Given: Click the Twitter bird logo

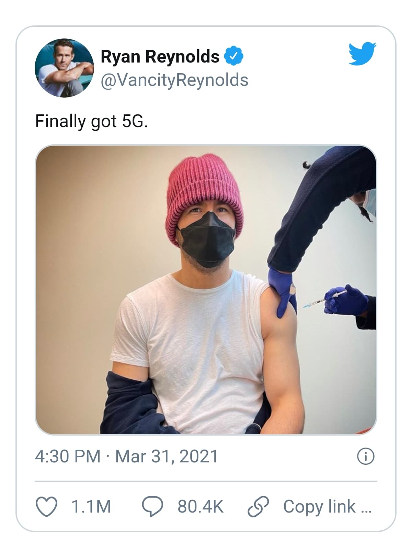Looking at the screenshot, I should (x=362, y=54).
